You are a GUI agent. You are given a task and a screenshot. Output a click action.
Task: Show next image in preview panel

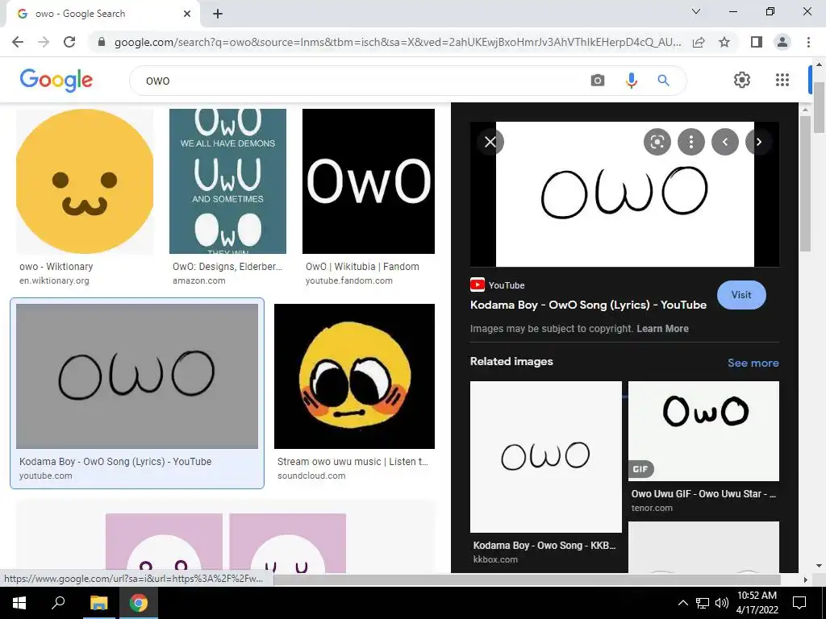pyautogui.click(x=759, y=142)
